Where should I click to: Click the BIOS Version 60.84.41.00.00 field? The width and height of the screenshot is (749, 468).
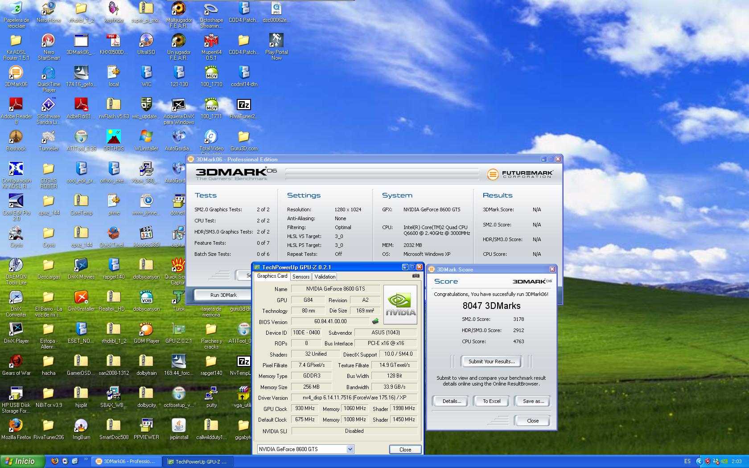click(330, 321)
